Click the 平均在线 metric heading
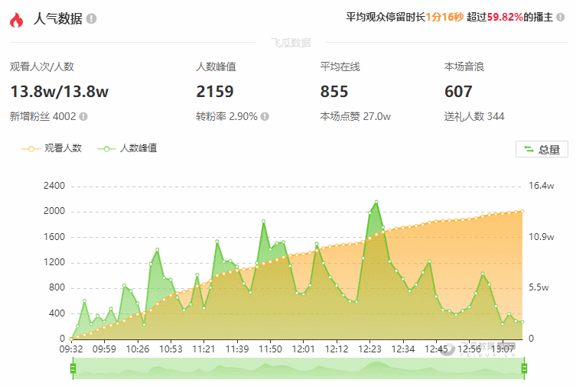The height and width of the screenshot is (386, 576). (340, 66)
